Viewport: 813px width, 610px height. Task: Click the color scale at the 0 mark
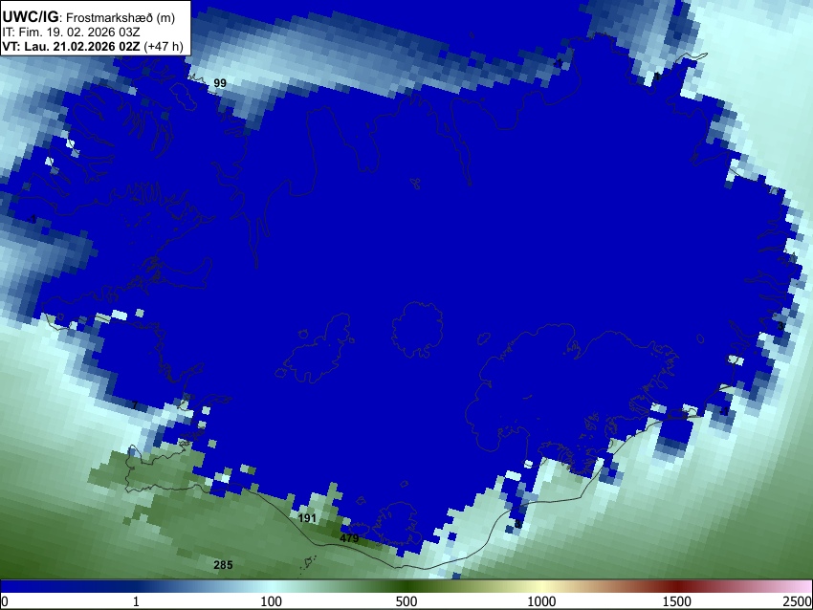pyautogui.click(x=5, y=601)
